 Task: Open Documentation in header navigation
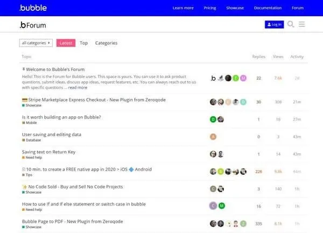click(268, 8)
